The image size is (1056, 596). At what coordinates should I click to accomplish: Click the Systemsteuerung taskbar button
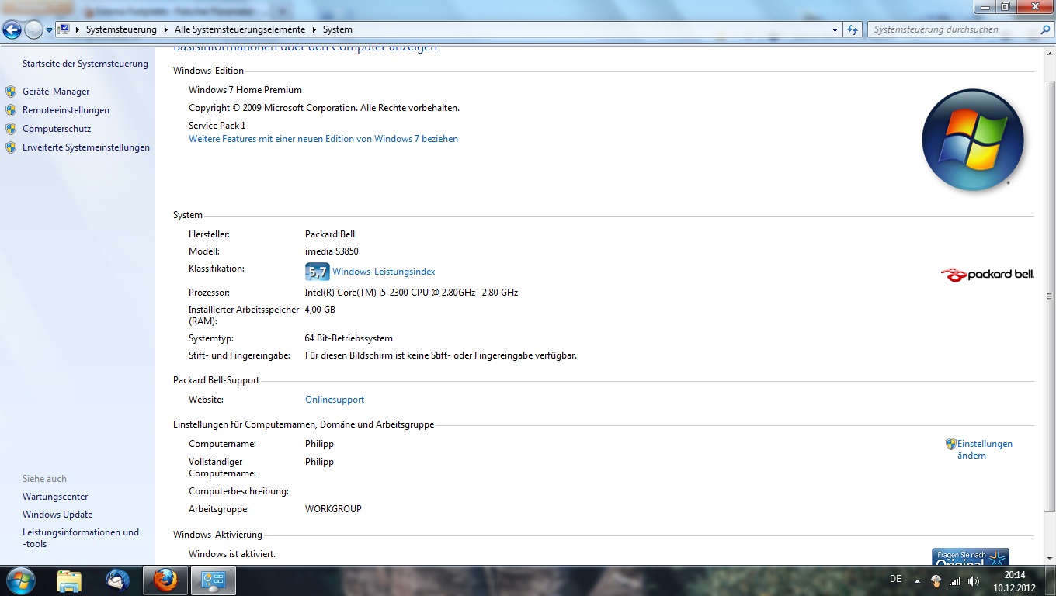coord(213,580)
